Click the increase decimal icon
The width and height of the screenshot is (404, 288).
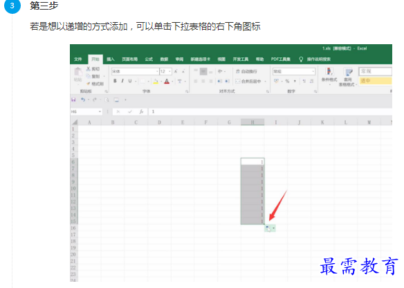pyautogui.click(x=304, y=81)
